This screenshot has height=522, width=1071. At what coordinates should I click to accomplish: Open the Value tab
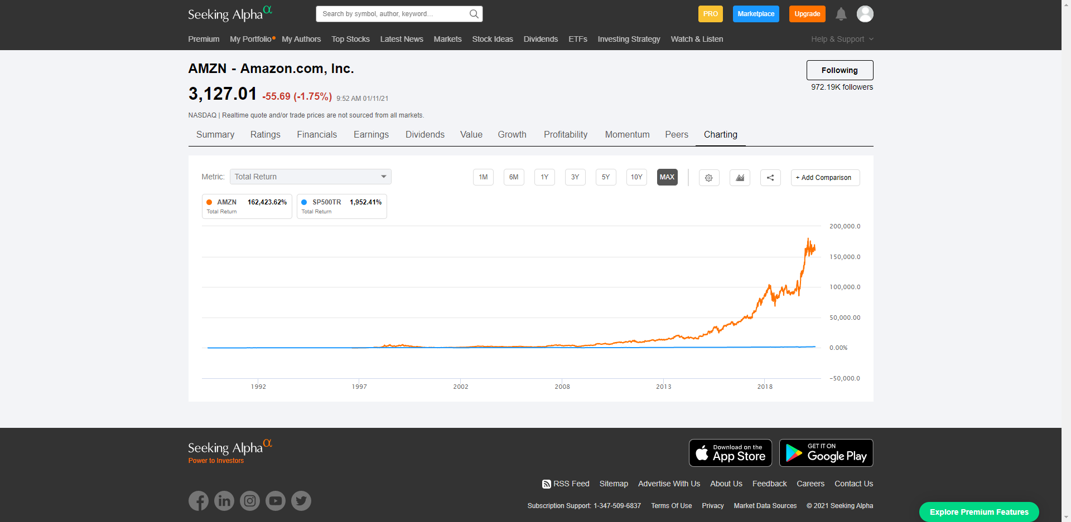point(471,135)
